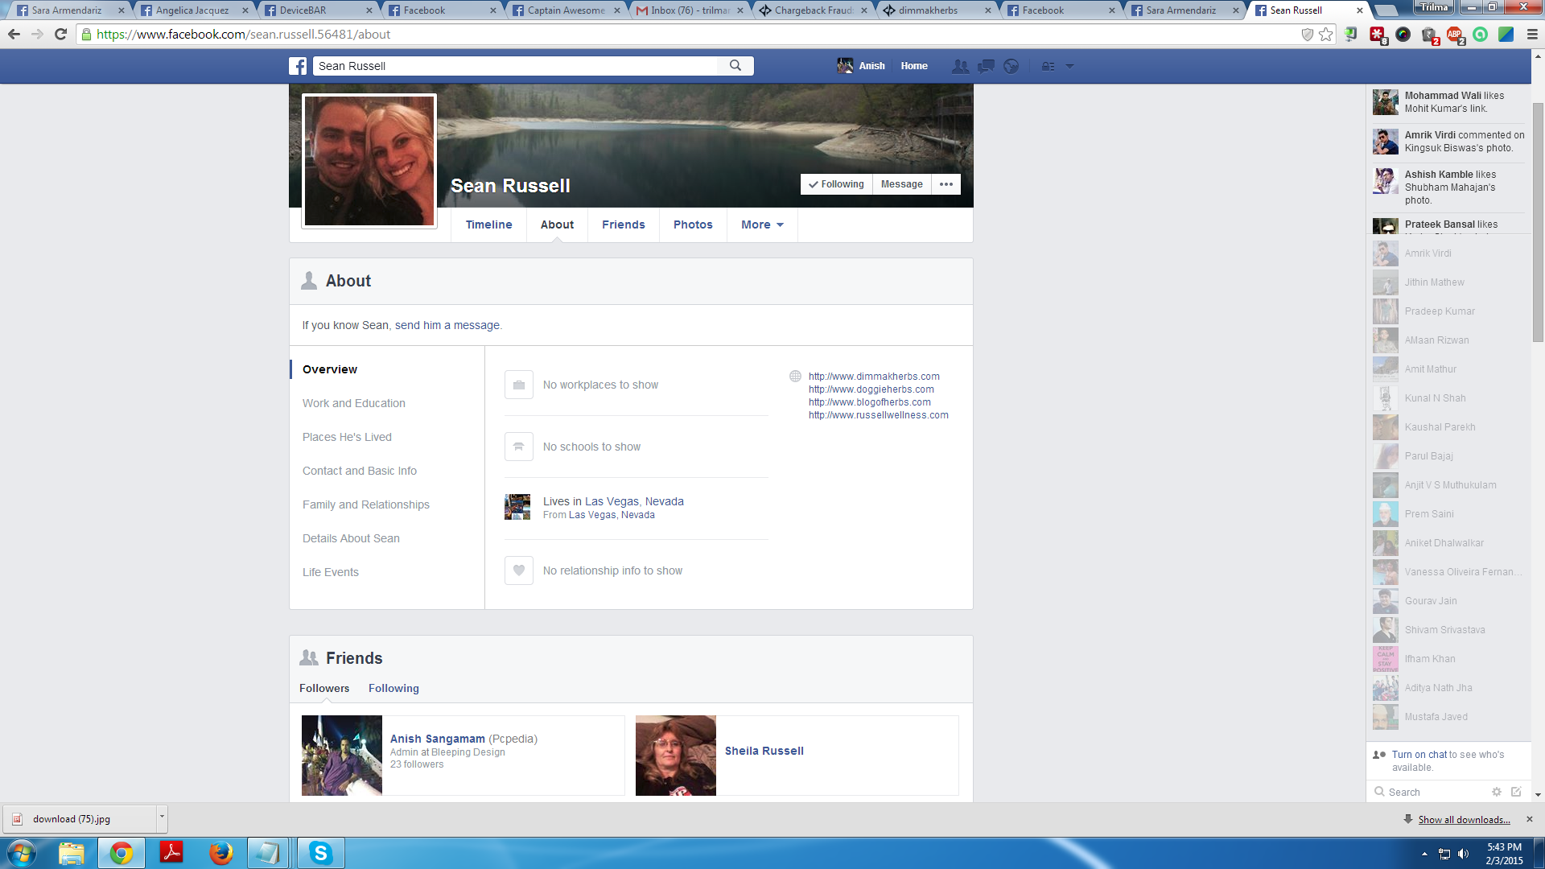Image resolution: width=1545 pixels, height=869 pixels.
Task: Switch to the Friends profile tab
Action: coord(623,224)
